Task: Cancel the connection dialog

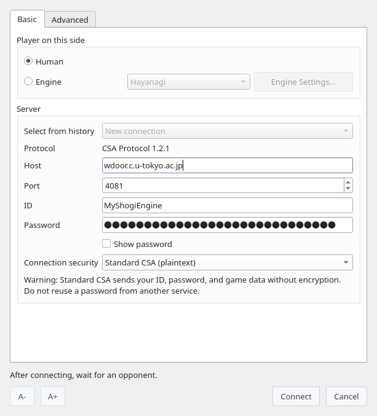Action: pos(346,396)
